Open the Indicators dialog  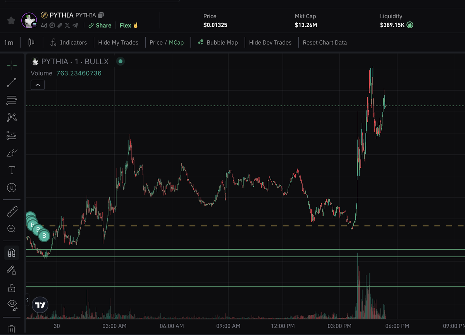69,42
